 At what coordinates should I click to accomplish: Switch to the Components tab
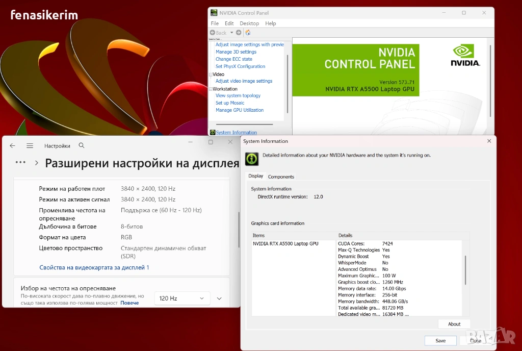pyautogui.click(x=281, y=177)
